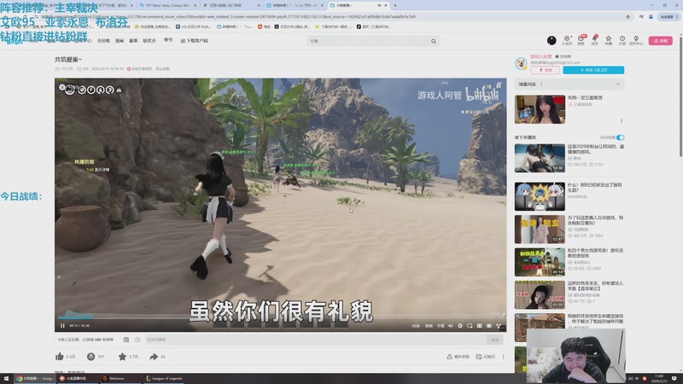Open uploader avatar with dog picture
683x384 pixels.
[x=521, y=63]
